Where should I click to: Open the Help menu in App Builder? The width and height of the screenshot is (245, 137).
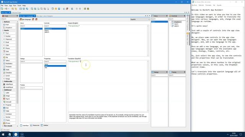[24, 6]
